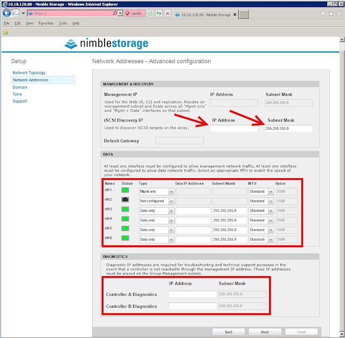Go to Network Topology setup step
Screen dimensions: 345x338
pos(29,73)
